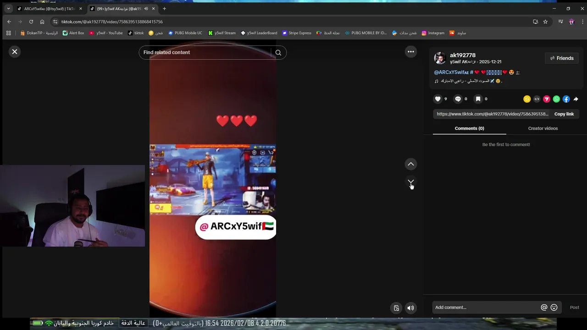Open the Chrome profile avatar

571,22
